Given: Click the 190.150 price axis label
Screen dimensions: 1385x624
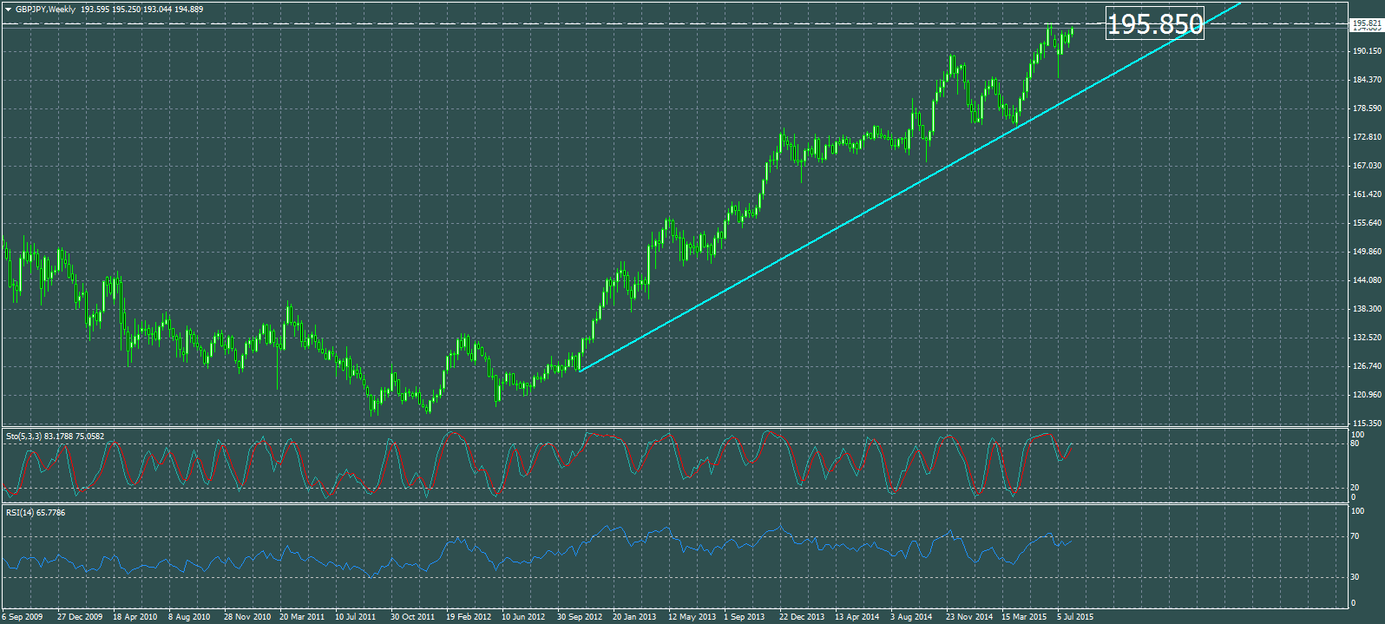Looking at the screenshot, I should [1367, 51].
